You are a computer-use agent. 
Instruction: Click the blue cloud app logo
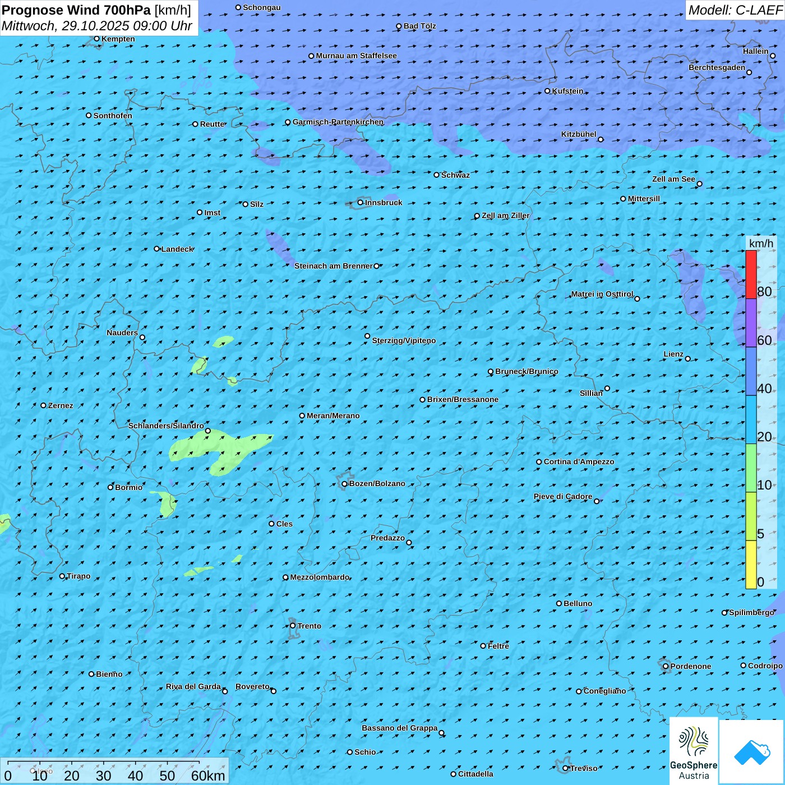coord(752,752)
